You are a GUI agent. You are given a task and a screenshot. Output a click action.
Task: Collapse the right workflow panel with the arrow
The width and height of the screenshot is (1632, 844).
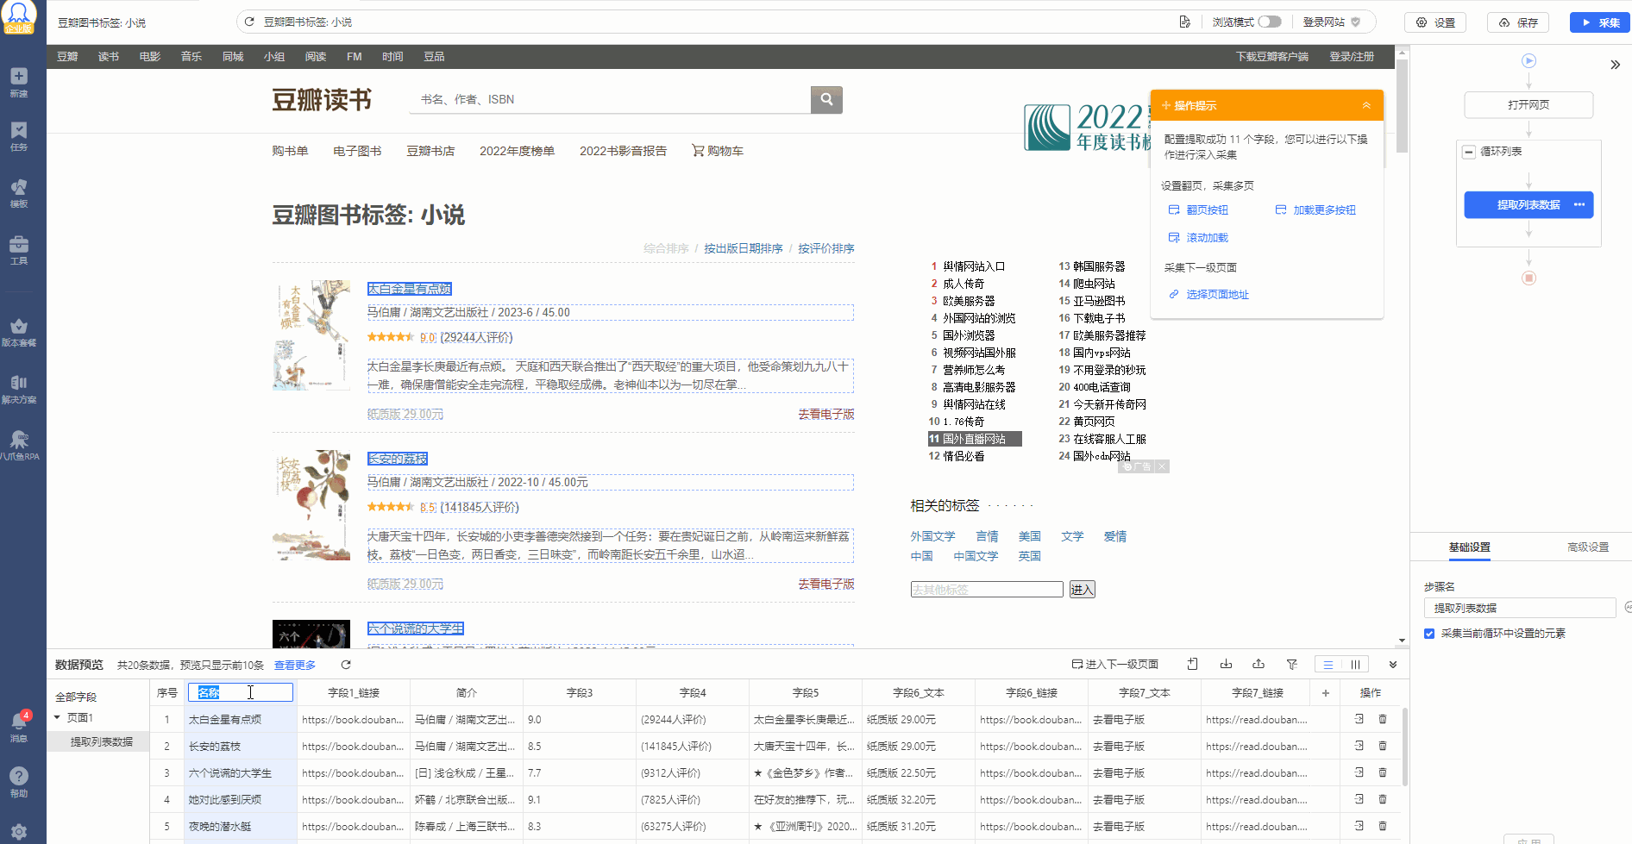(x=1615, y=65)
